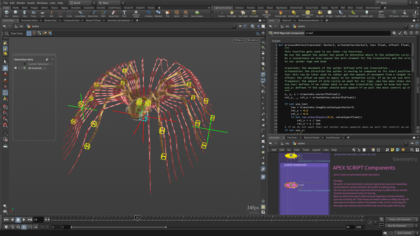The width and height of the screenshot is (420, 236).
Task: Add a Camera from the shelf
Action: click(221, 14)
